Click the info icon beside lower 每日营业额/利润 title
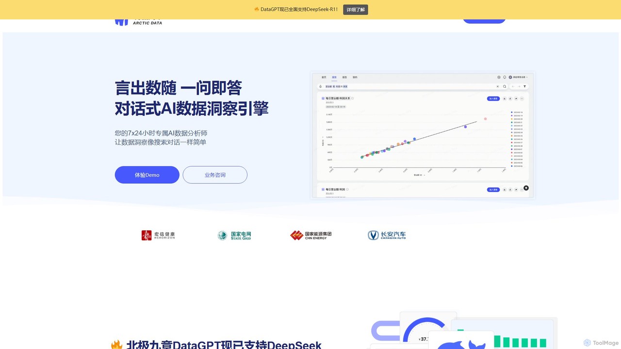621x349 pixels. 347,190
